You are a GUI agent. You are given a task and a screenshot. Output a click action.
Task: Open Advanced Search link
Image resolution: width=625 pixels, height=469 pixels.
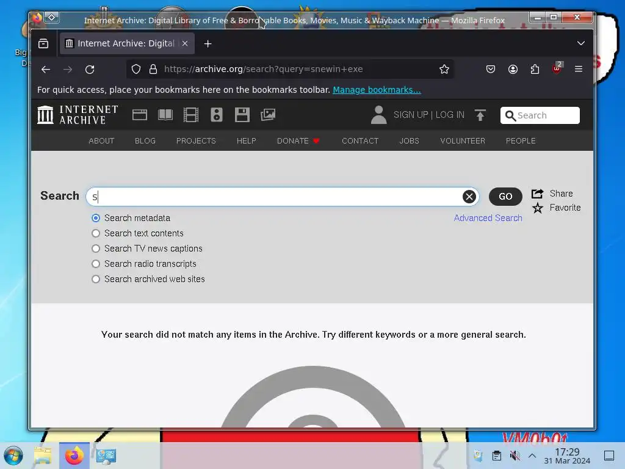tap(488, 218)
